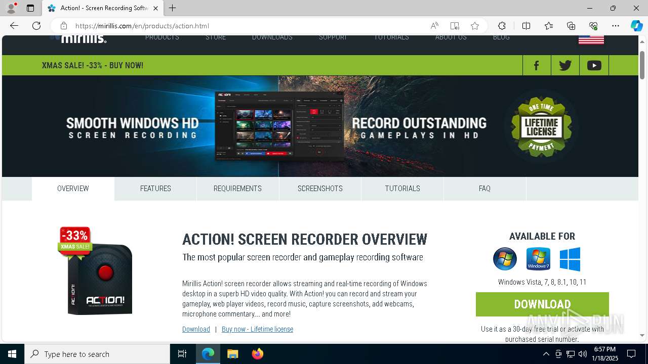
Task: Open Copilot sidebar
Action: pyautogui.click(x=636, y=26)
